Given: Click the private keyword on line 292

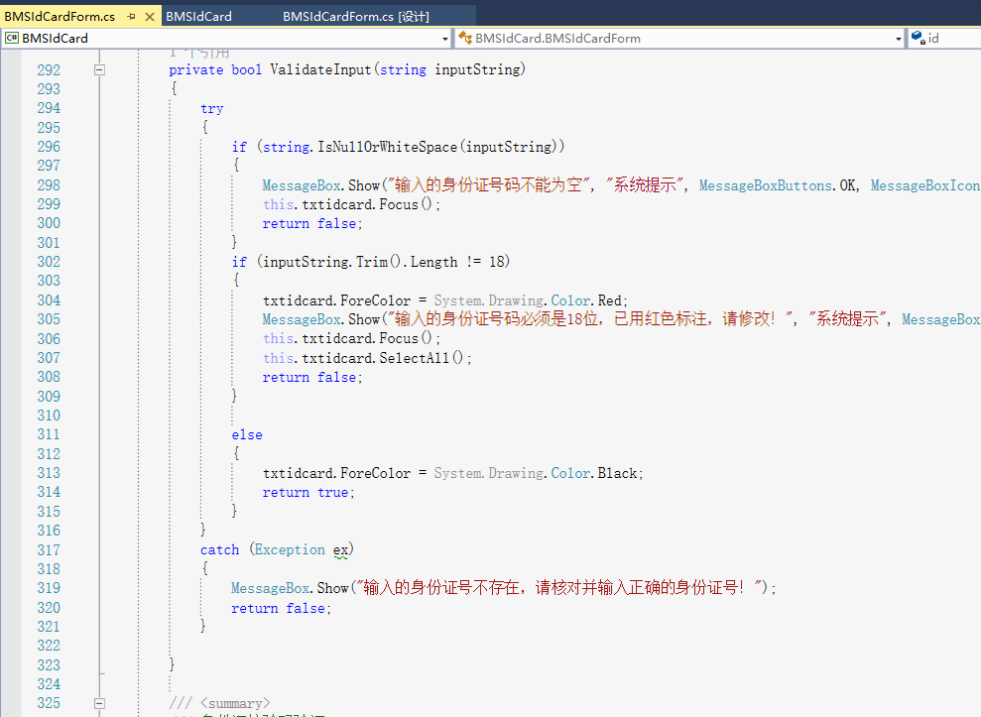Looking at the screenshot, I should tap(195, 69).
